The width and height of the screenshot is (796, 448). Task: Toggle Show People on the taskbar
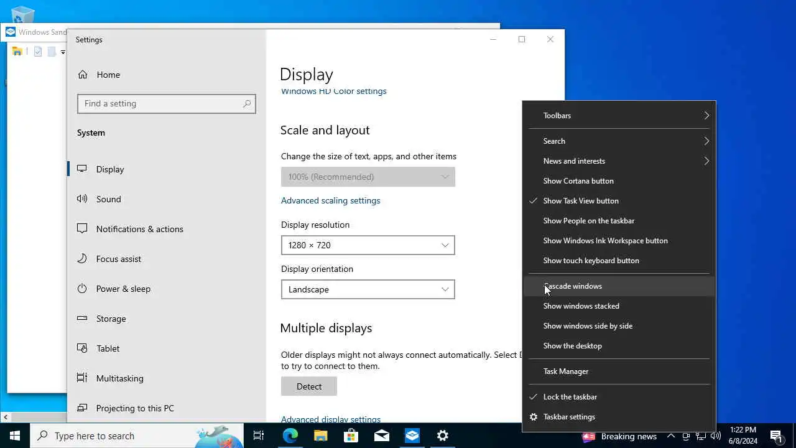(x=619, y=221)
